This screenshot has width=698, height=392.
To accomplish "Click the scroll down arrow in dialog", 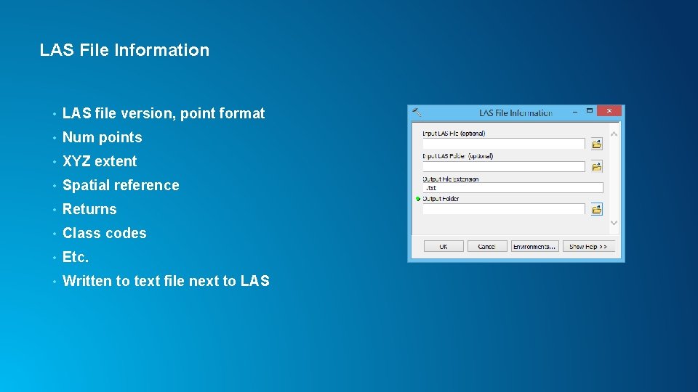I will point(614,223).
